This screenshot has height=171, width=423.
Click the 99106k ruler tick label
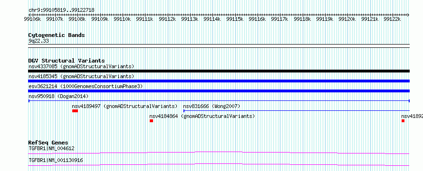tap(32, 19)
